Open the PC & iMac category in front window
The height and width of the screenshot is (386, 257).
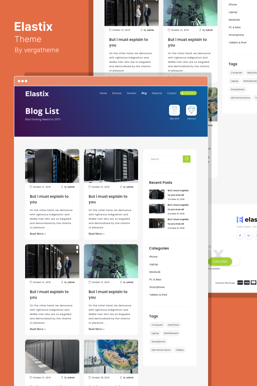[155, 280]
